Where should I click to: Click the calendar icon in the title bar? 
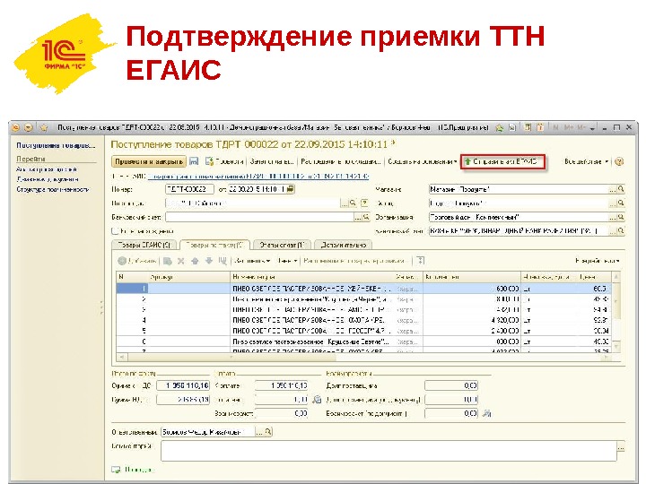coord(540,127)
